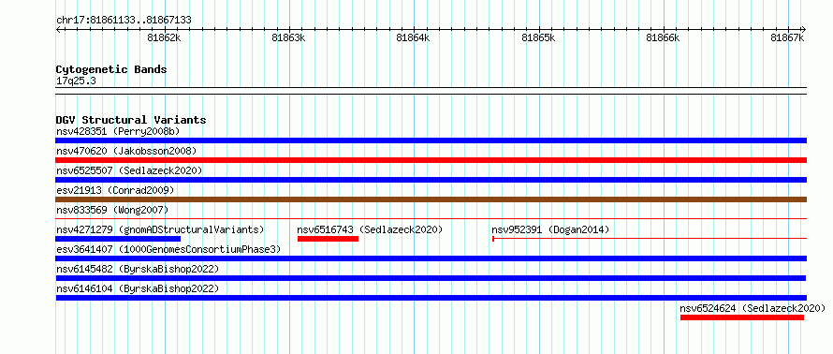Screen dimensions: 833x354
Task: Open the esv21913 (Conrad2009) label
Action: 115,190
